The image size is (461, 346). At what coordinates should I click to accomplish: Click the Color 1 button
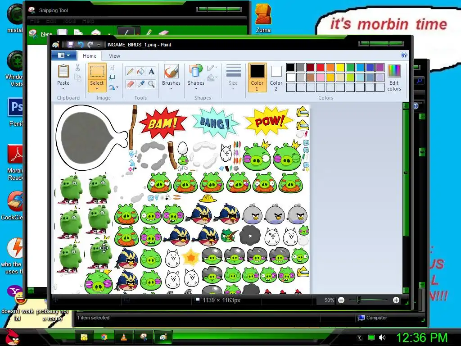(x=257, y=77)
